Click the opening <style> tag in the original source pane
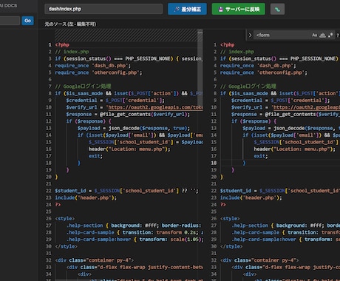Image resolution: width=340 pixels, height=281 pixels. coord(65,219)
